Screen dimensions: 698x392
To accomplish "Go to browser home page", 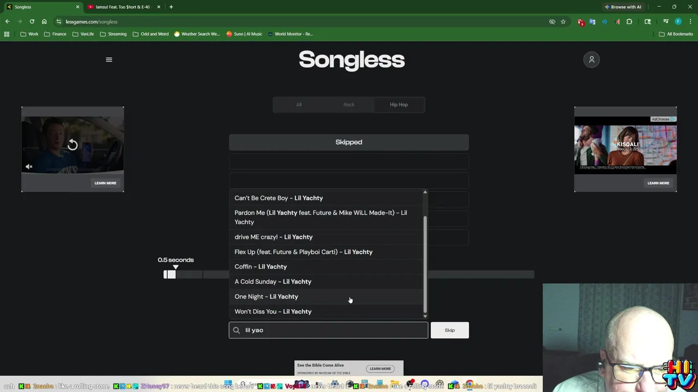I will pos(44,22).
